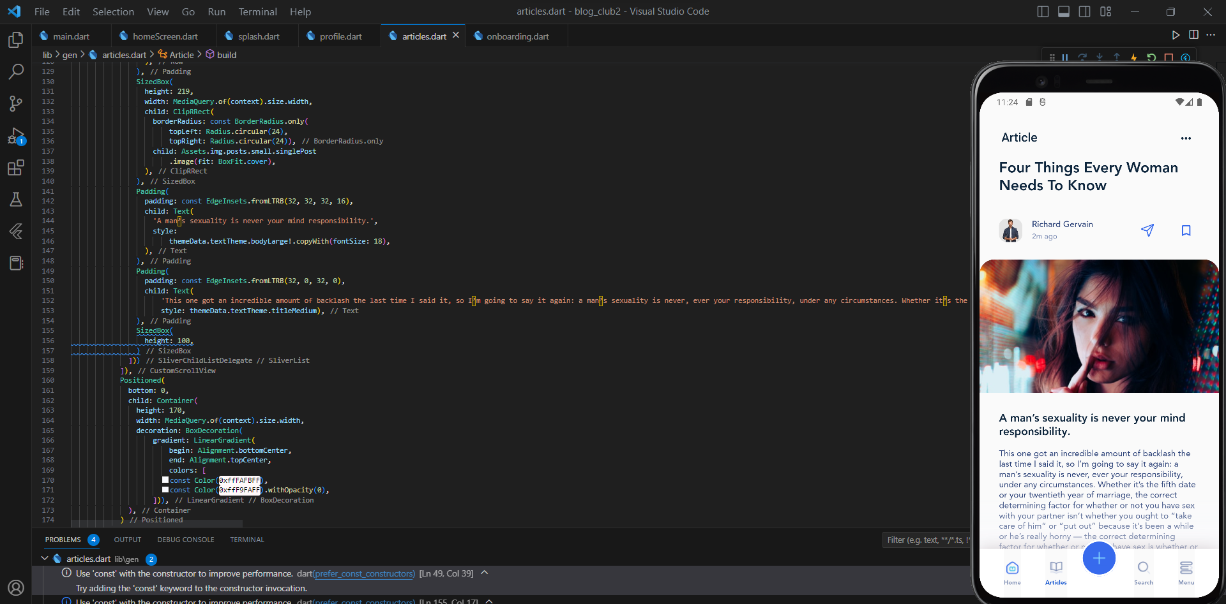Open the Help menu
Viewport: 1226px width, 604px height.
point(300,11)
